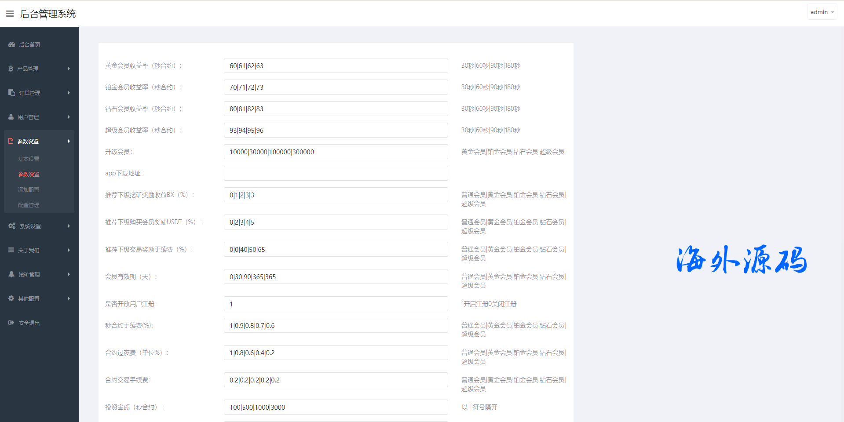Screen dimensions: 844x422
Task: Go to 配置管理 submenu item
Action: (x=29, y=205)
